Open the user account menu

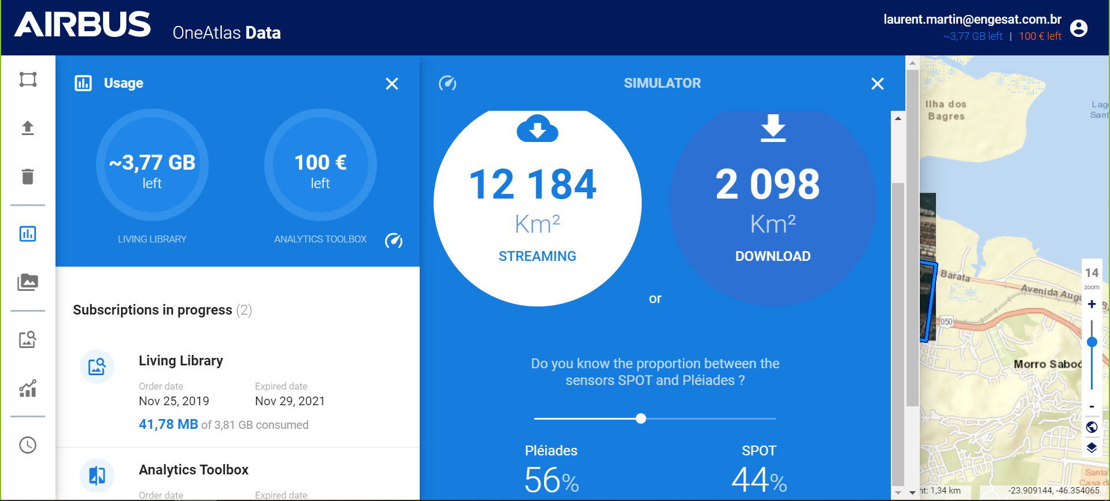[1079, 28]
